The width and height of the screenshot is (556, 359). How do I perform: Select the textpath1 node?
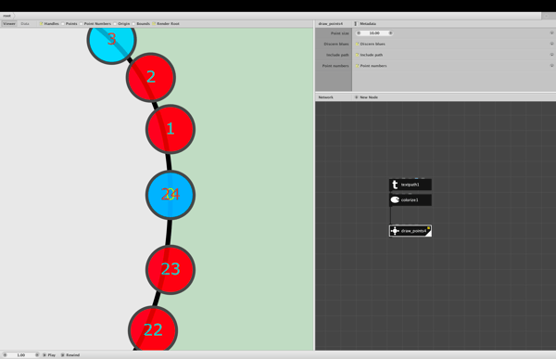[x=411, y=185]
